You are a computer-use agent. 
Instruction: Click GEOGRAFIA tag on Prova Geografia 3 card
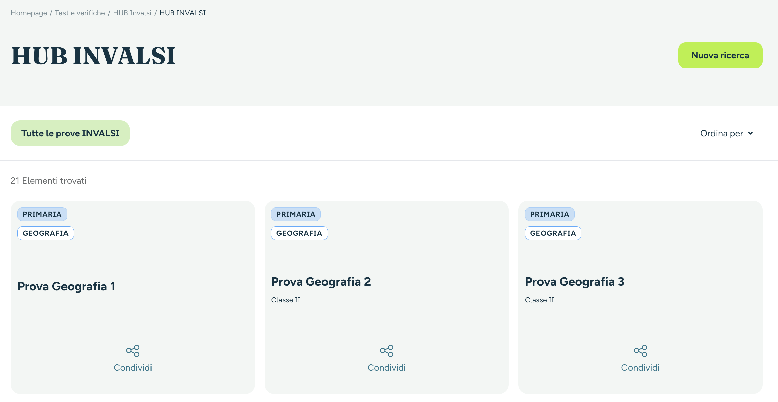[x=553, y=233]
